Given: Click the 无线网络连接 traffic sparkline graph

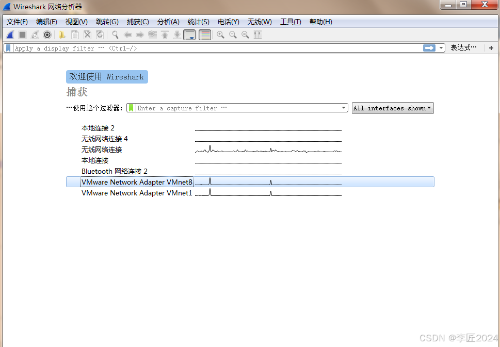Looking at the screenshot, I should [268, 150].
